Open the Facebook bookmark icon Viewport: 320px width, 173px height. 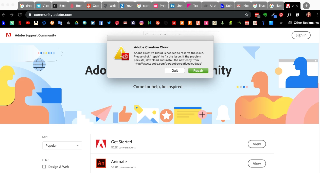pyautogui.click(x=101, y=23)
